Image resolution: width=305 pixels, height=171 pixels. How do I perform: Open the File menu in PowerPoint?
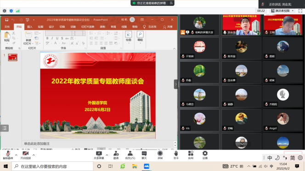[x=7, y=27]
